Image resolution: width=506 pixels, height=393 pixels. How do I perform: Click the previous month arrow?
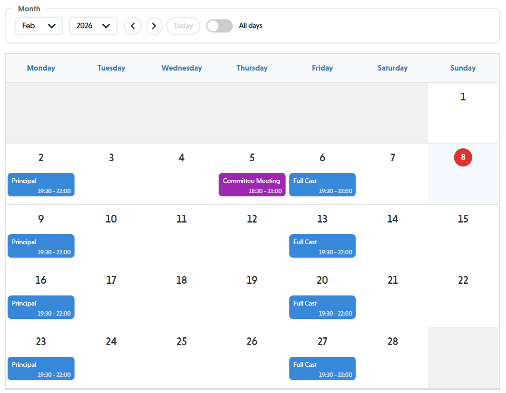pos(133,26)
